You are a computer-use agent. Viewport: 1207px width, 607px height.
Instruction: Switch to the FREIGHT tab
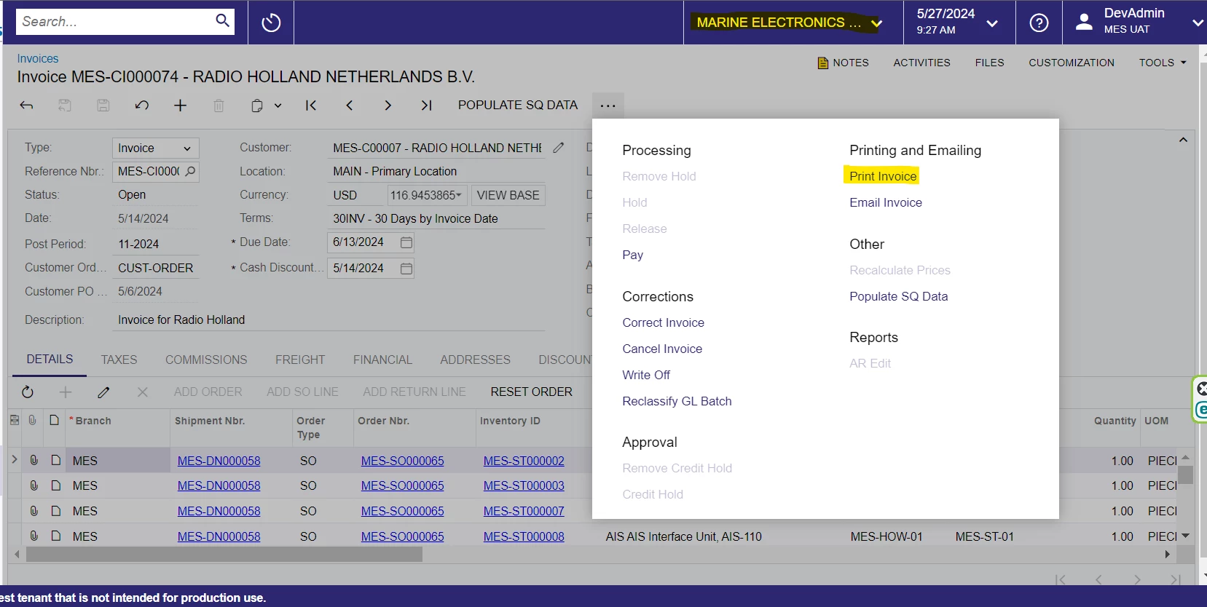tap(300, 360)
